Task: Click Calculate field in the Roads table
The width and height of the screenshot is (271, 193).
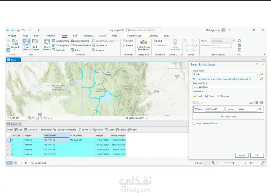Action: click(31, 130)
